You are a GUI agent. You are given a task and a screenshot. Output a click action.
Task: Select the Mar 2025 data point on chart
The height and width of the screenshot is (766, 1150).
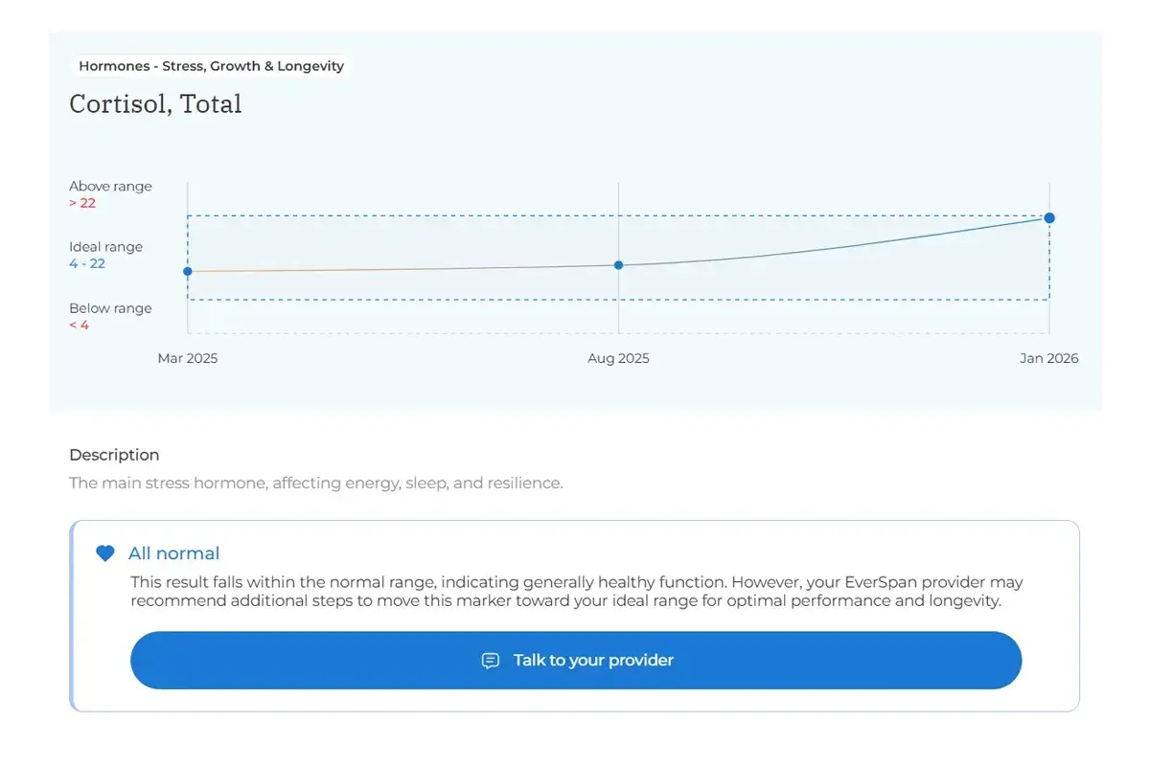tap(188, 271)
